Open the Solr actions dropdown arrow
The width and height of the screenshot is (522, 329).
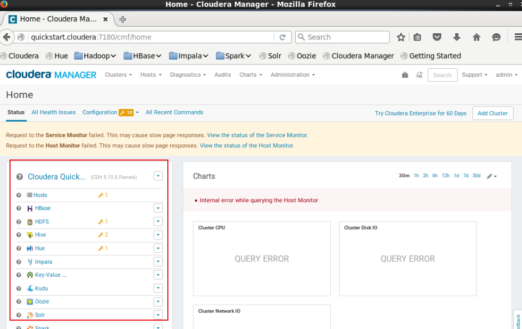coord(158,315)
